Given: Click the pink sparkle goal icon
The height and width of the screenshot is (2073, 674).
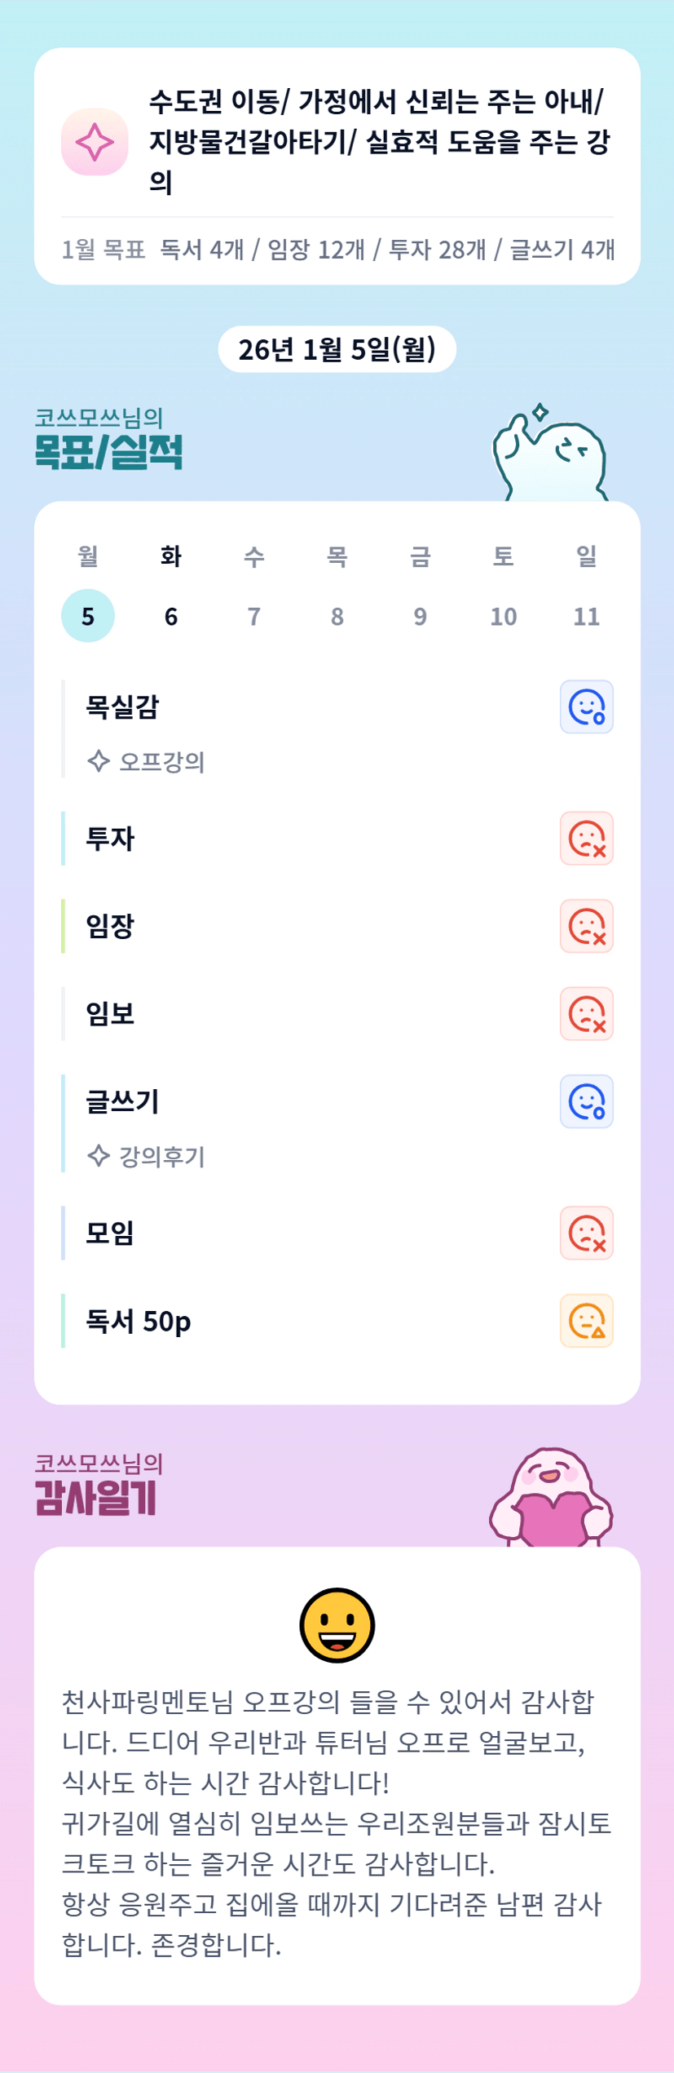Looking at the screenshot, I should click(x=95, y=142).
